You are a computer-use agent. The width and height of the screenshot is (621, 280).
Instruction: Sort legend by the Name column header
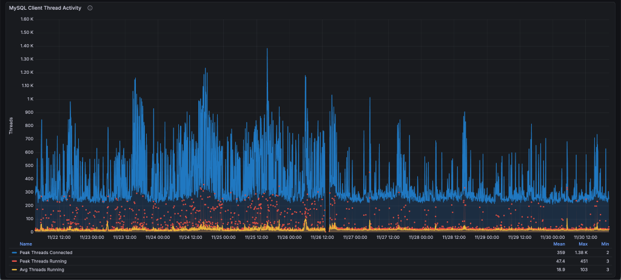point(25,244)
